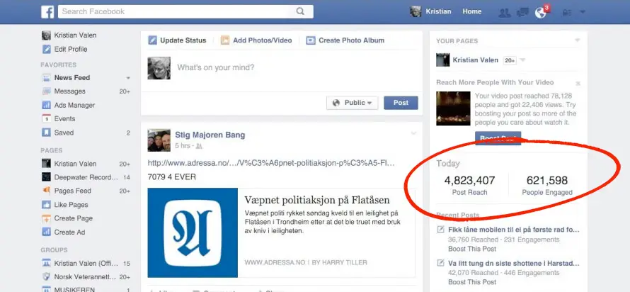Expand options on Stig Majoren Bang post
The height and width of the screenshot is (292, 630).
click(414, 133)
